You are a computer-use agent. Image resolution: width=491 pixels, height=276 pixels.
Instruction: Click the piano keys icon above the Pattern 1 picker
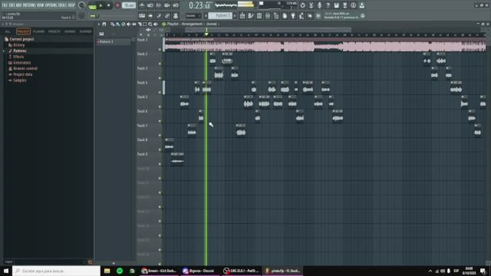pos(102,34)
